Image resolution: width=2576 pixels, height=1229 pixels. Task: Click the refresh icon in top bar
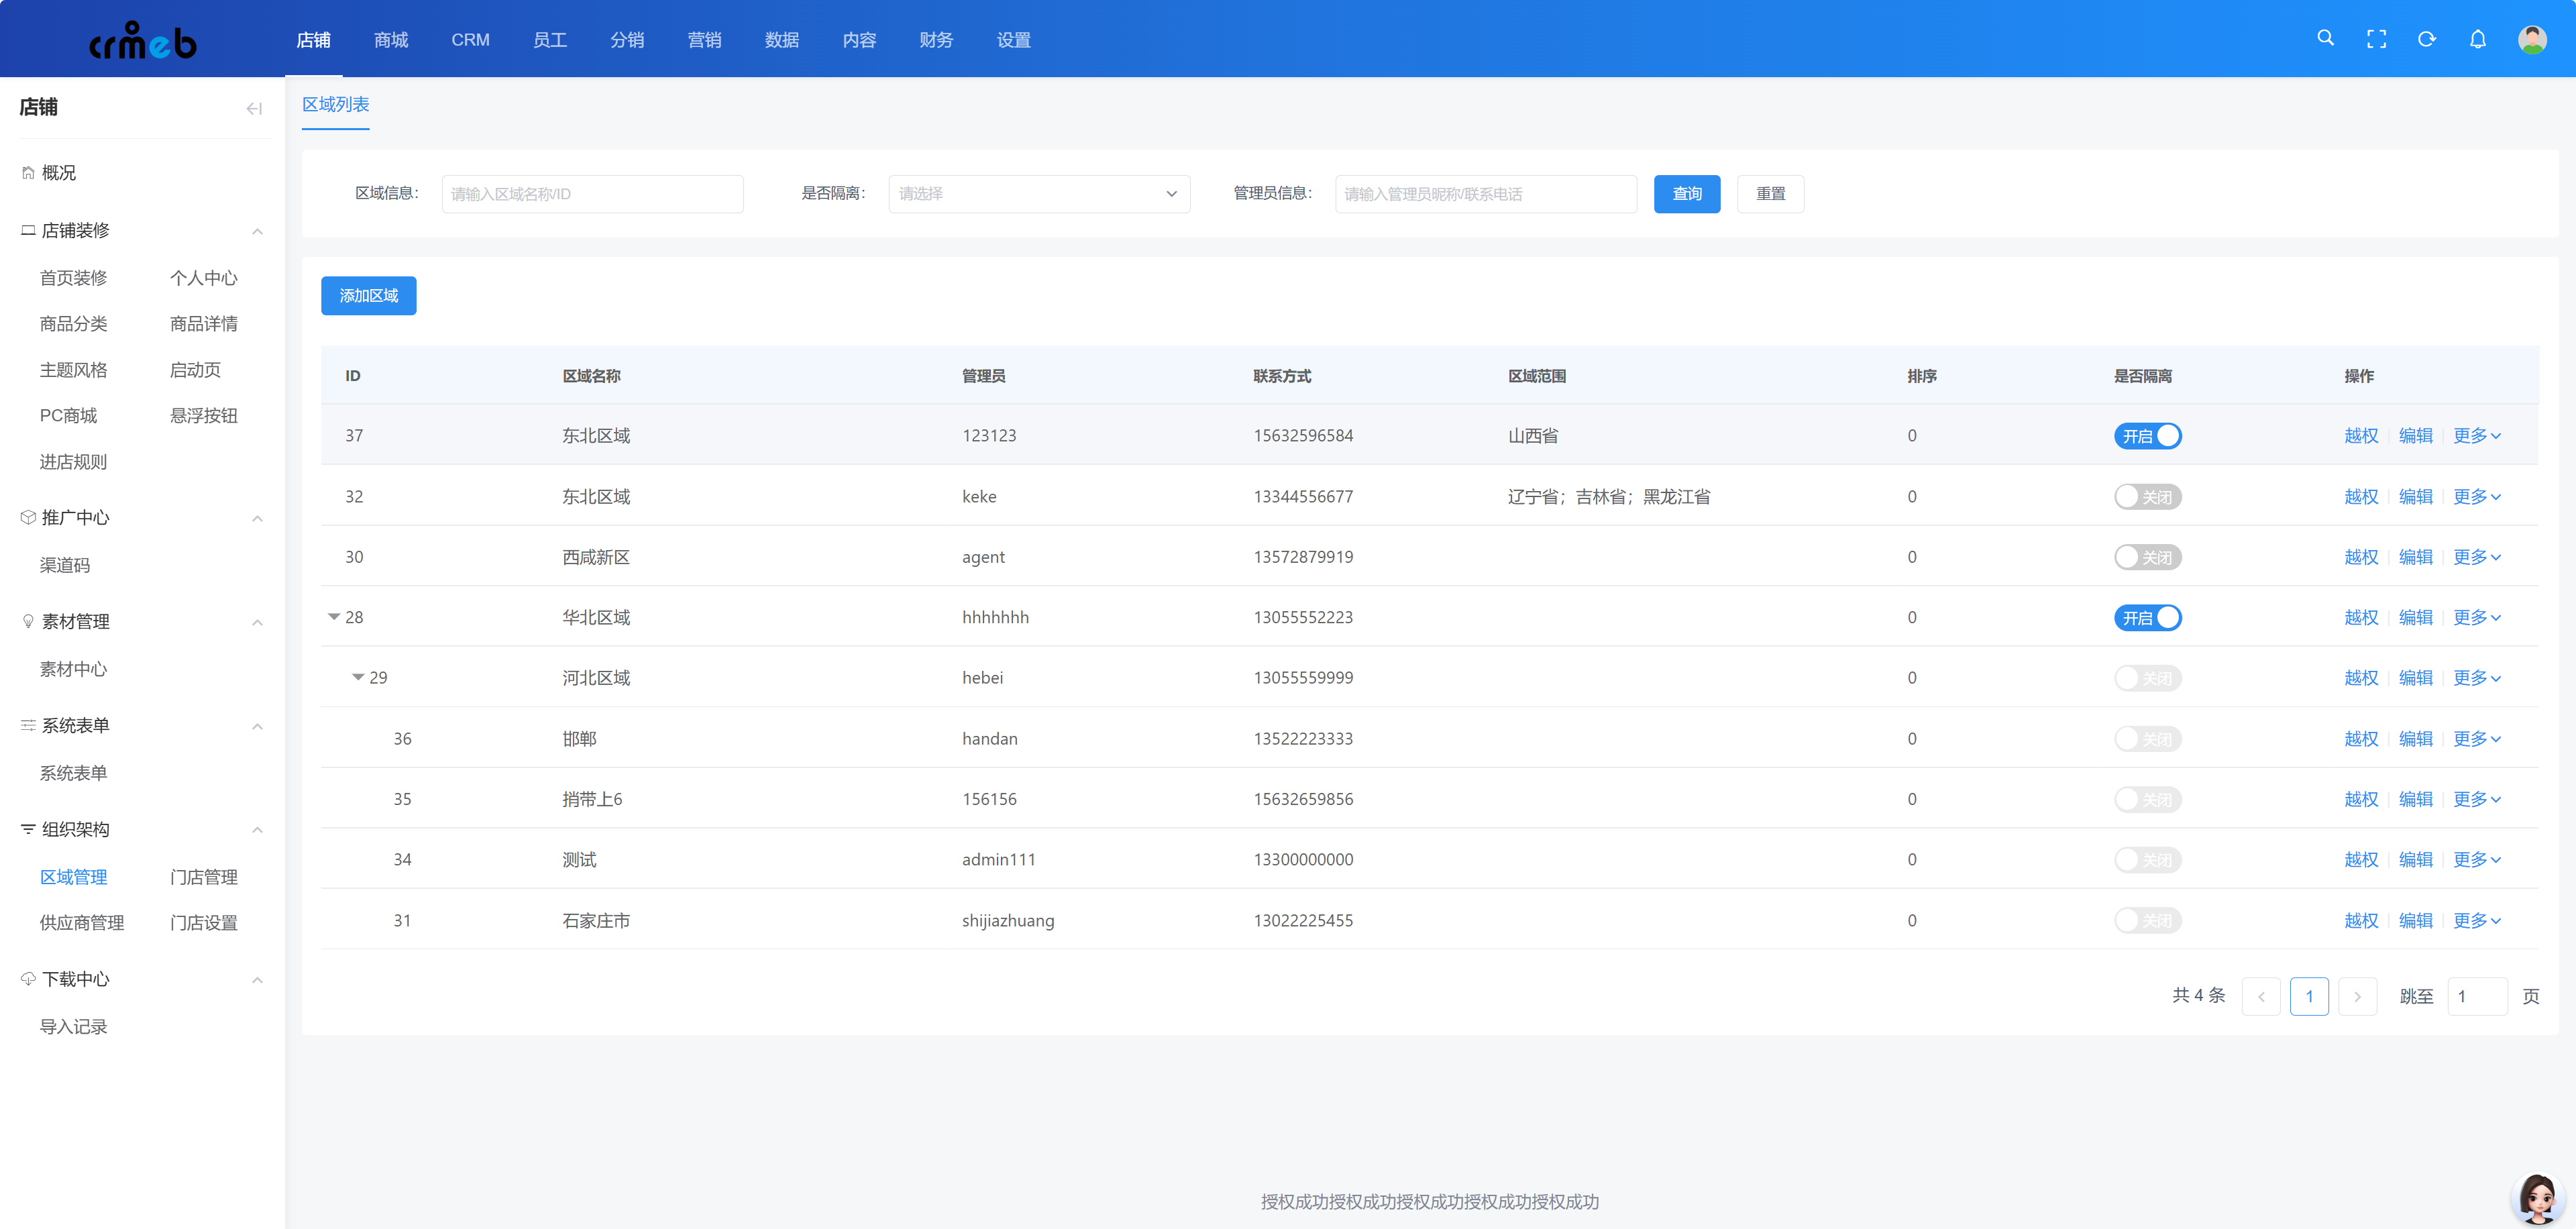(2426, 39)
